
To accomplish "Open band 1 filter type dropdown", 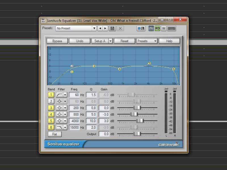I will click(x=65, y=95).
